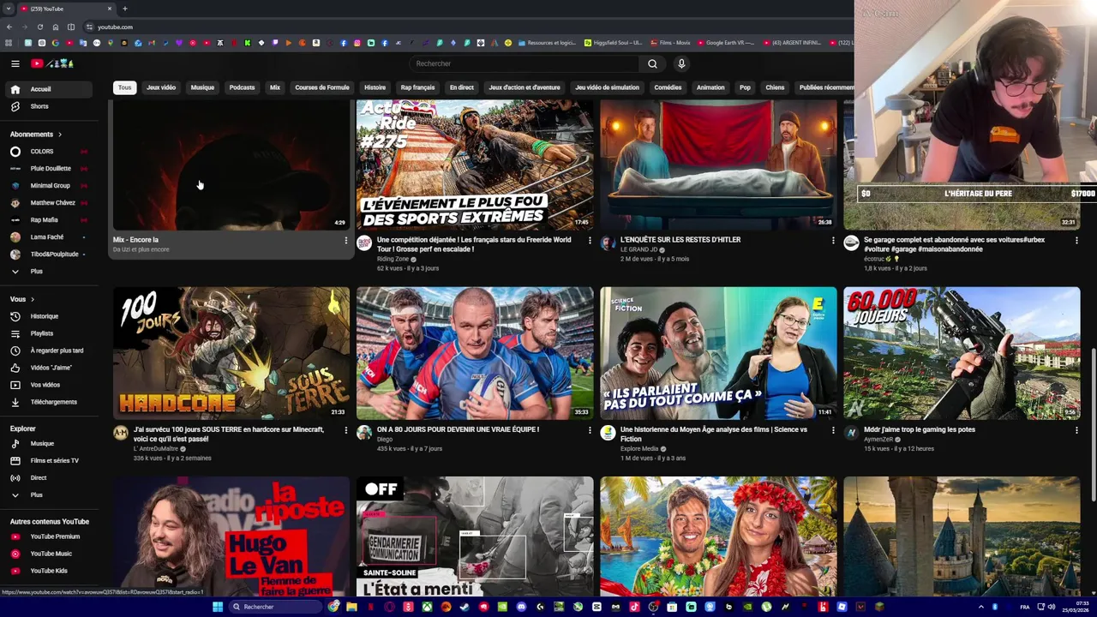1097x617 pixels.
Task: Open the YouTube hamburger guide menu
Action: point(15,63)
